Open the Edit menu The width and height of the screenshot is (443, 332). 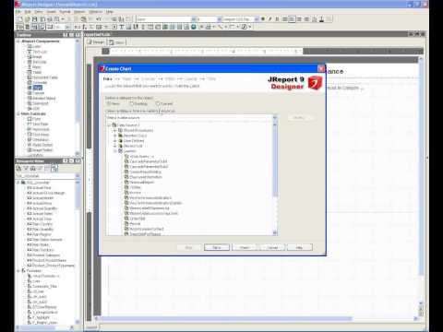click(x=28, y=12)
